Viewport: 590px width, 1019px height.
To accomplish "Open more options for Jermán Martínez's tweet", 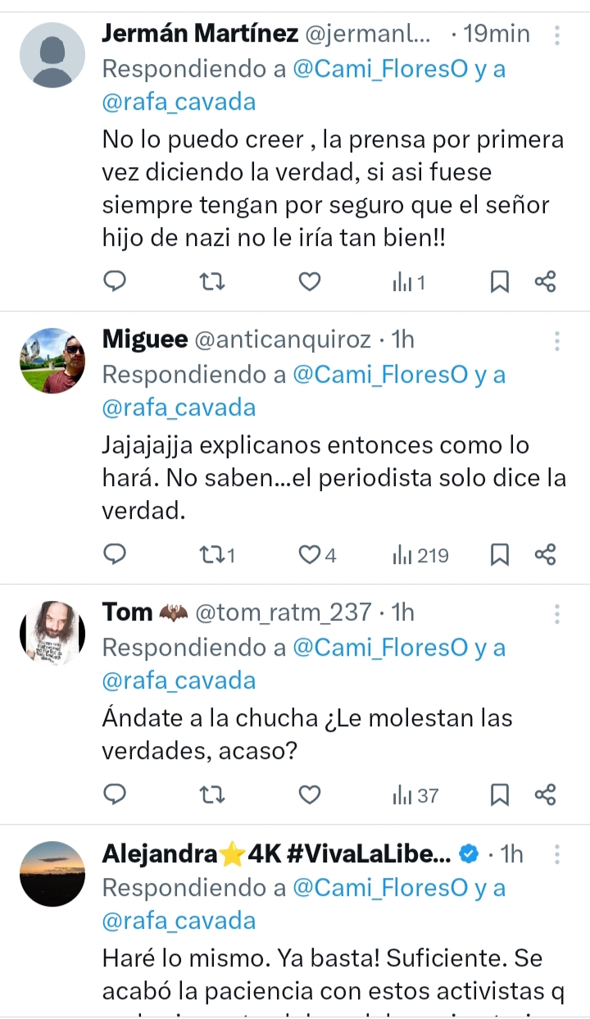I will tap(557, 35).
